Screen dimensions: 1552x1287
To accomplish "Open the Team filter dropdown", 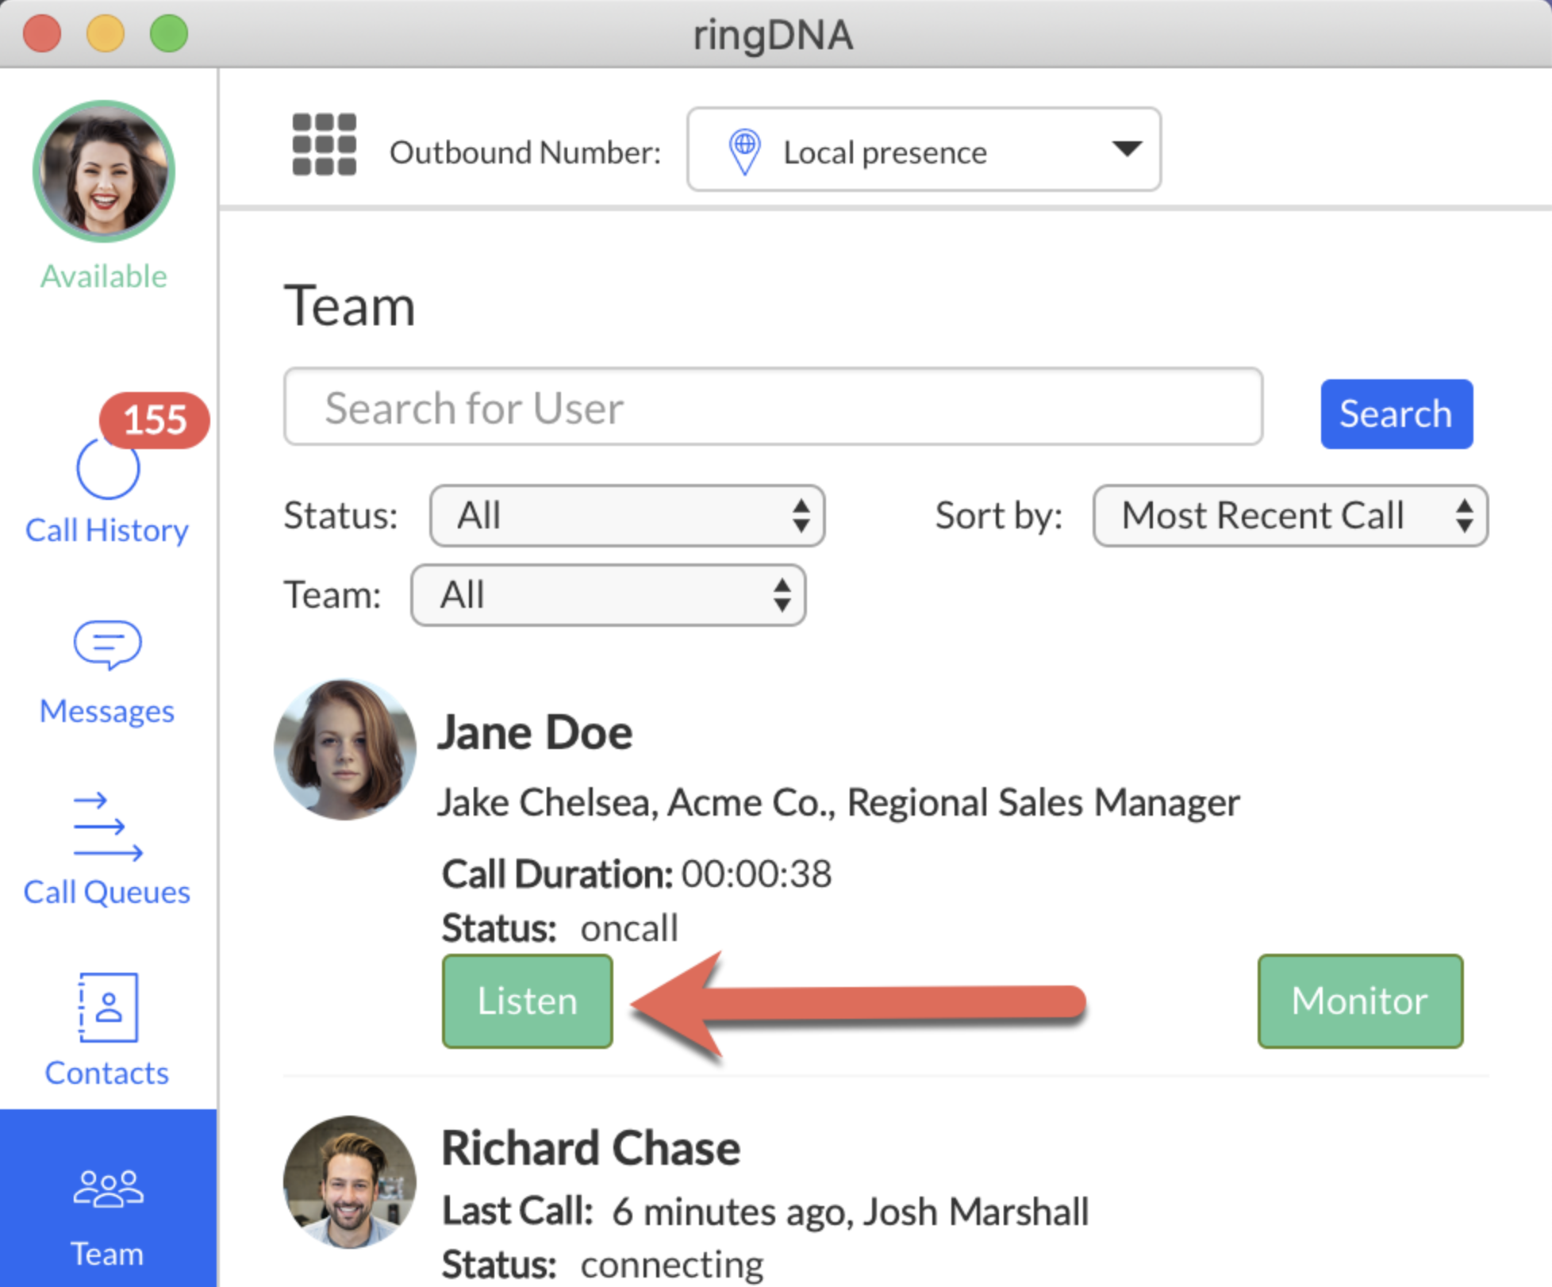I will coord(608,595).
